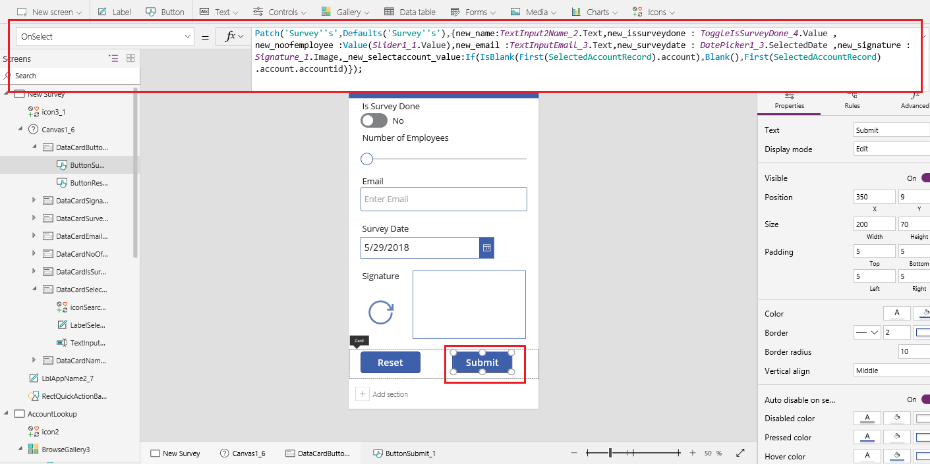Open the OnSelect property dropdown
The height and width of the screenshot is (464, 930).
(x=187, y=35)
